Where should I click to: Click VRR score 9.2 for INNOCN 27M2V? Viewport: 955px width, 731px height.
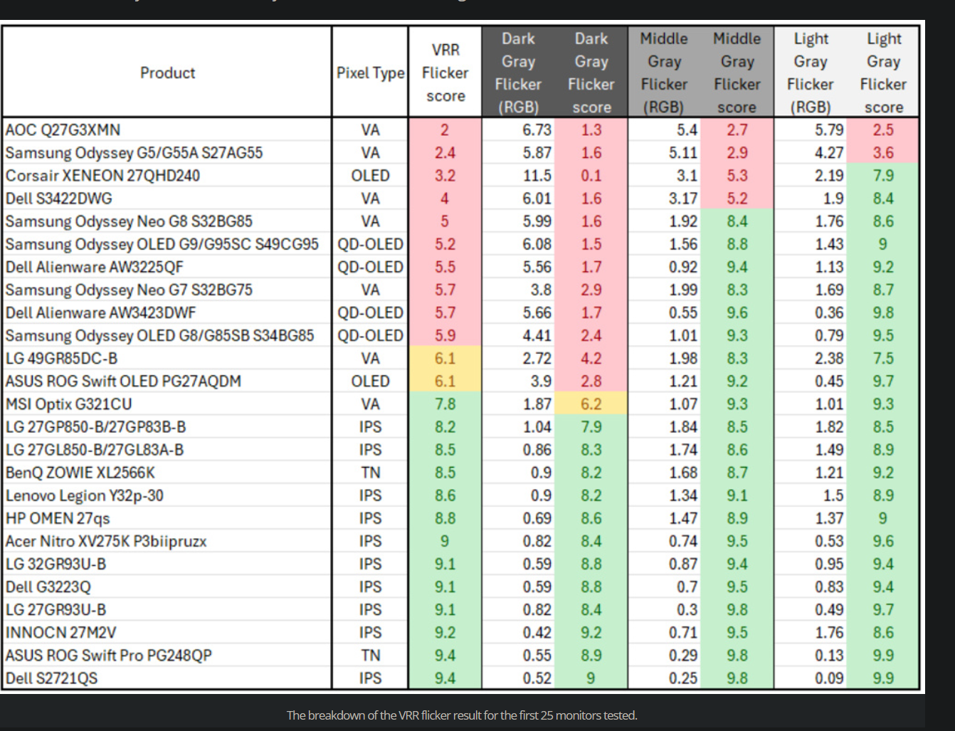(x=445, y=632)
